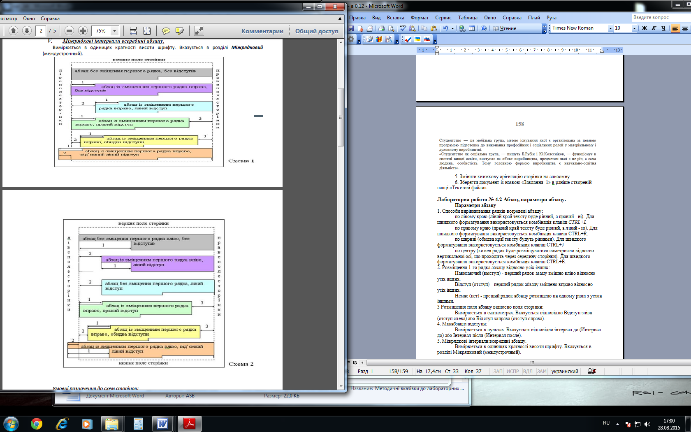The image size is (691, 432).
Task: Toggle ЗАП macro recording indicator
Action: click(x=498, y=371)
